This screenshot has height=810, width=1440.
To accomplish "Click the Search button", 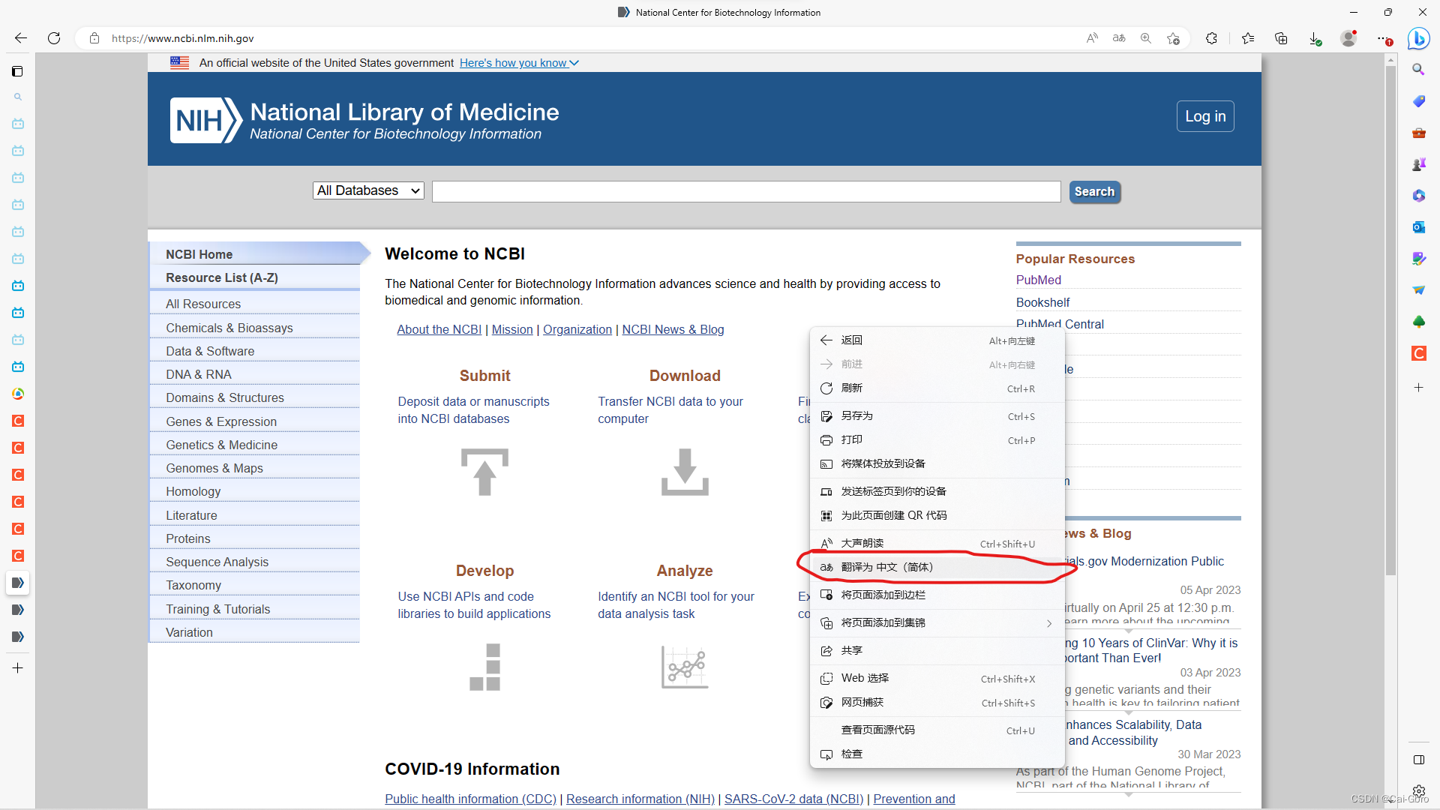I will click(1094, 191).
